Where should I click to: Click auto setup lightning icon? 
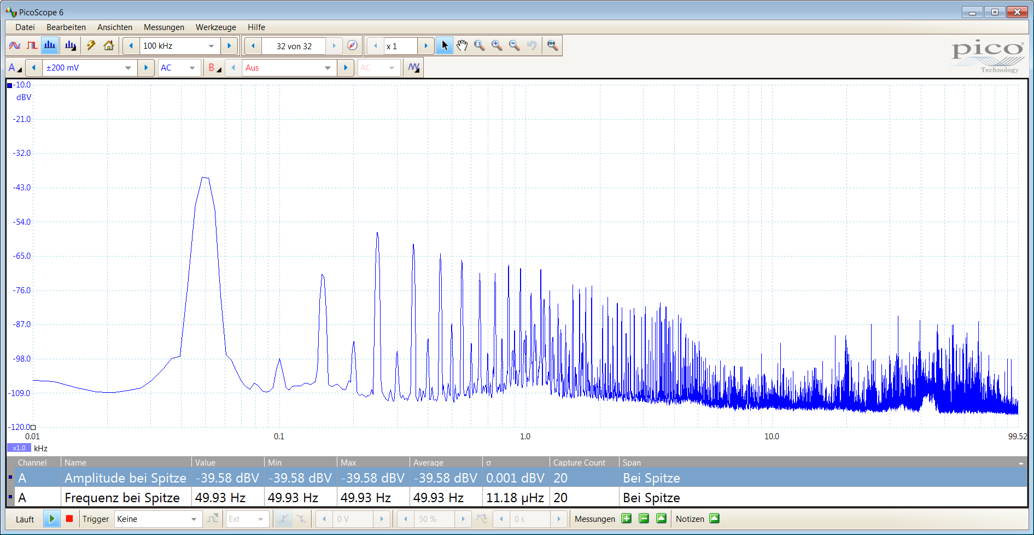point(91,45)
